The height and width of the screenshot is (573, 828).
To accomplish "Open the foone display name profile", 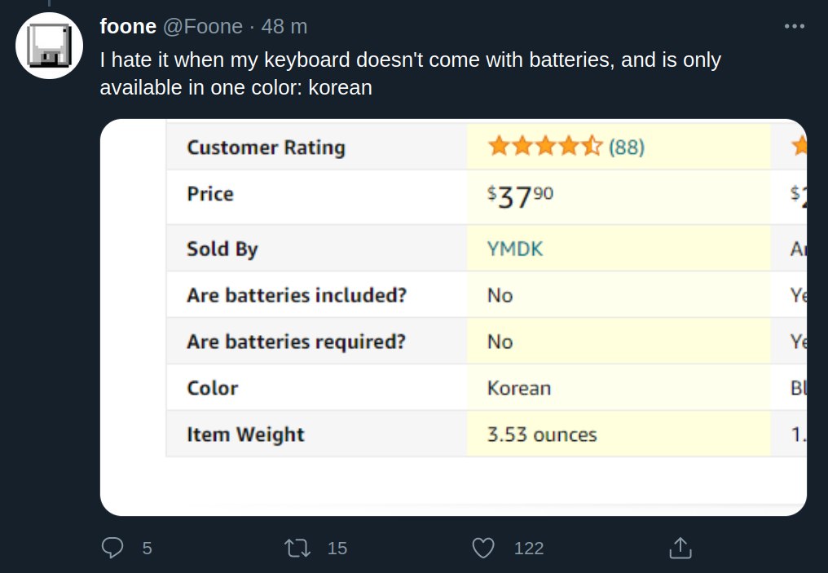I will pos(128,27).
